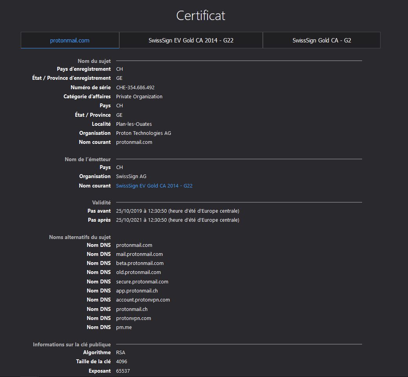The image size is (408, 377).
Task: Click the algorithm value RSA
Action: click(120, 353)
